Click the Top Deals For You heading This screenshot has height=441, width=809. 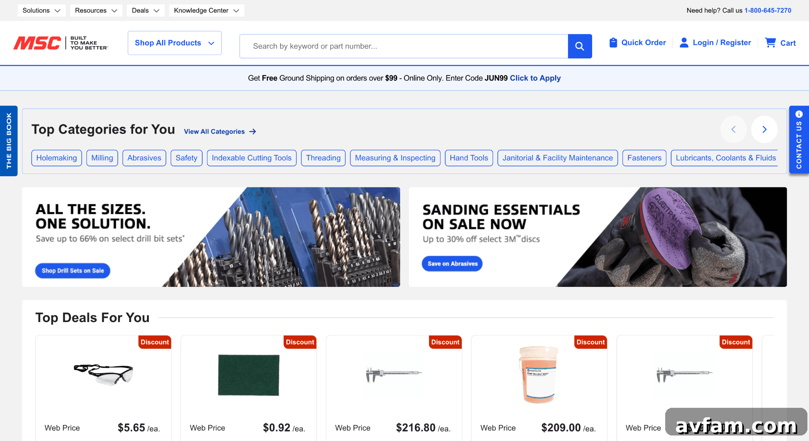pyautogui.click(x=92, y=318)
